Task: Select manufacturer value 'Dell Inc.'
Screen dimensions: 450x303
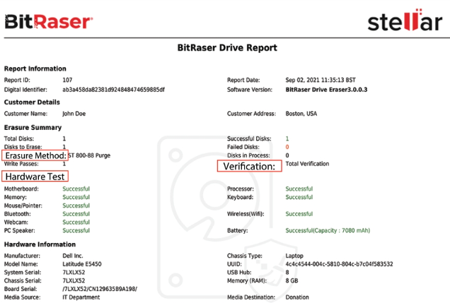Action: tap(73, 256)
